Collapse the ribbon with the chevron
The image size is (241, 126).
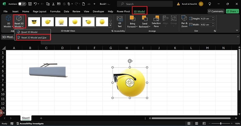[237, 30]
